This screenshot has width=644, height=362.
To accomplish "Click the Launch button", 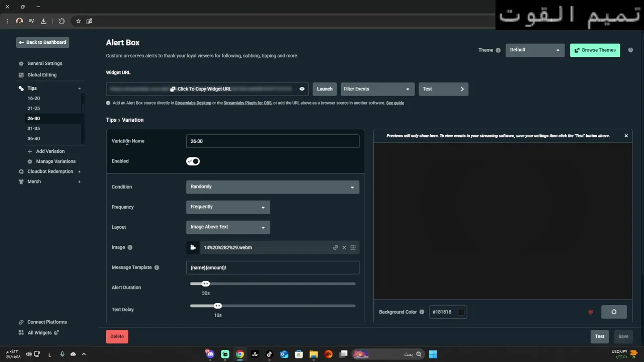I will (x=325, y=89).
